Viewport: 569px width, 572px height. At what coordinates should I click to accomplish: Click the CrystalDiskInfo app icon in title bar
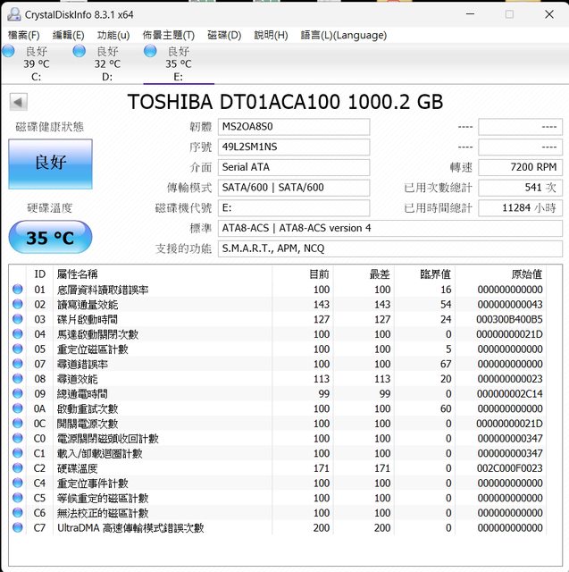pos(13,13)
